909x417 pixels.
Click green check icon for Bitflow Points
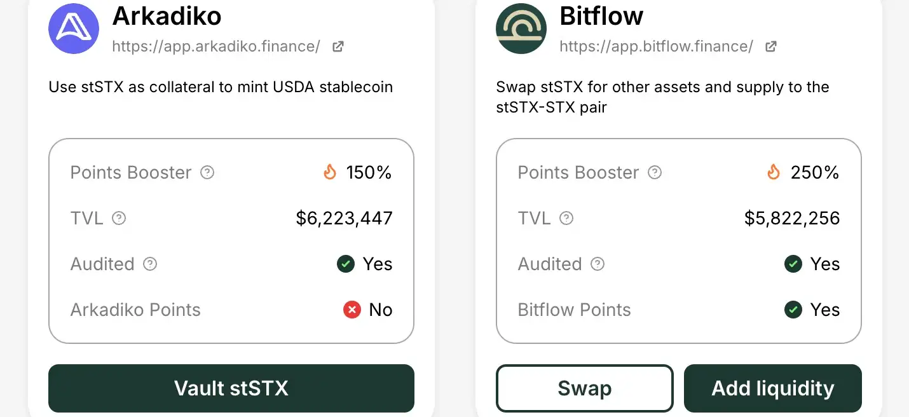tap(793, 310)
